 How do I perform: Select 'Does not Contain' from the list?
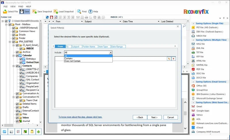72,61
